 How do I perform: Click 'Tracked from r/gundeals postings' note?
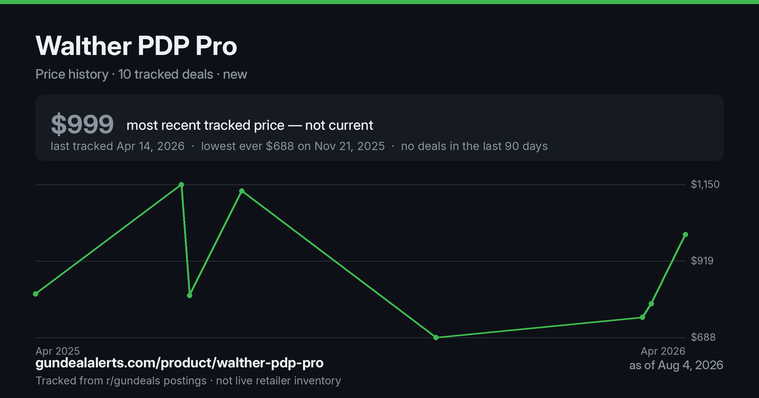pos(121,381)
